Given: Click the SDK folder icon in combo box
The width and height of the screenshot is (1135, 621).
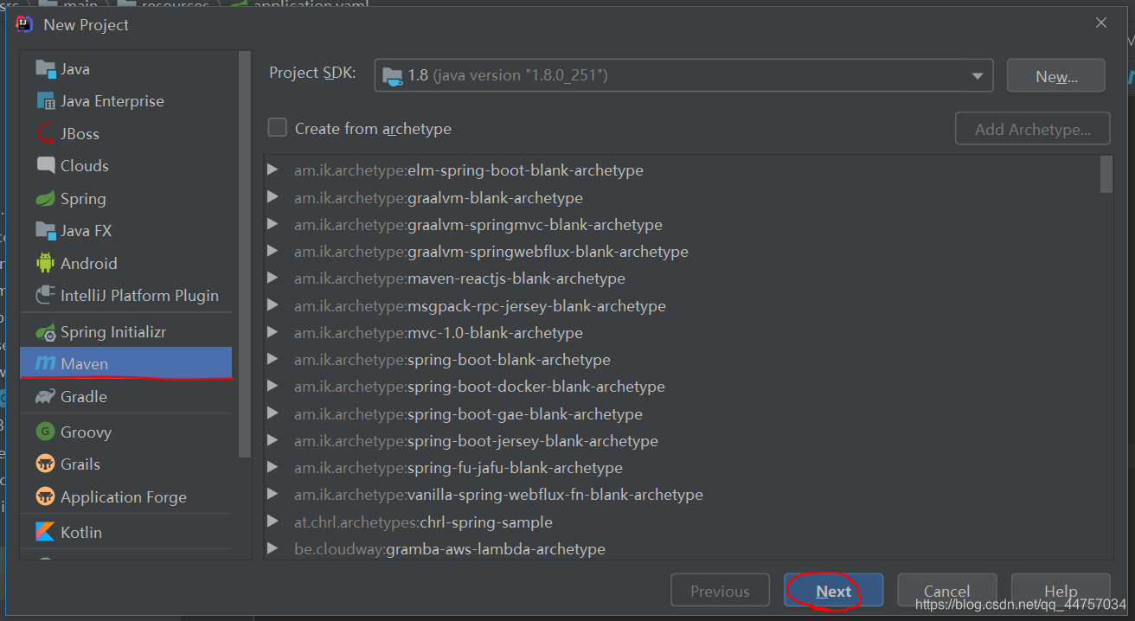Looking at the screenshot, I should pos(392,75).
